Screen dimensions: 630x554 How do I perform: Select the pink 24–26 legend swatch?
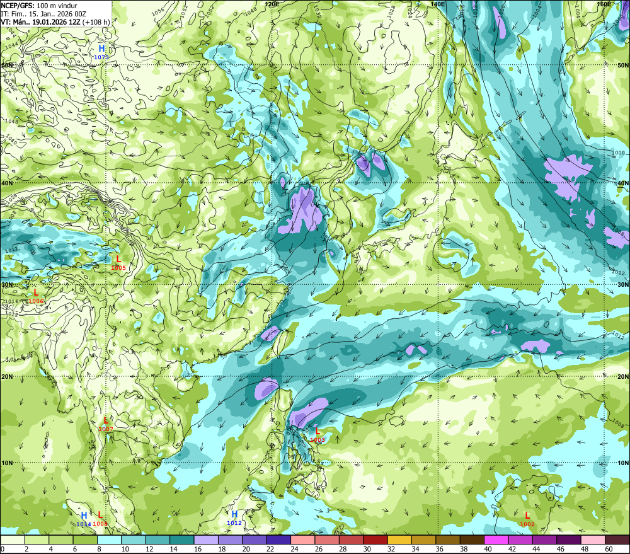tap(302, 540)
